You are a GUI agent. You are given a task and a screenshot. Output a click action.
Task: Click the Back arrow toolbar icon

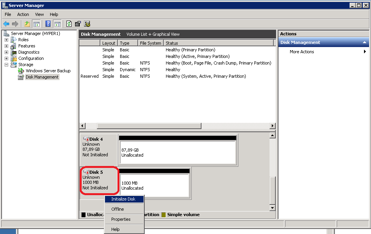tap(6, 24)
